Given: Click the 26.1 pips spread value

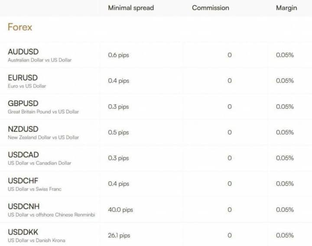Looking at the screenshot, I should click(x=119, y=235).
